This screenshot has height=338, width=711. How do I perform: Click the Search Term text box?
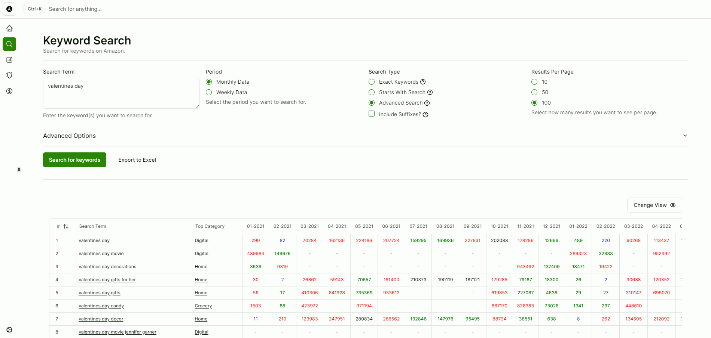(x=121, y=93)
